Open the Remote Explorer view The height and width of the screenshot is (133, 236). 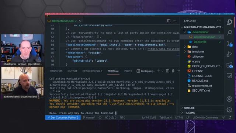click(229, 76)
